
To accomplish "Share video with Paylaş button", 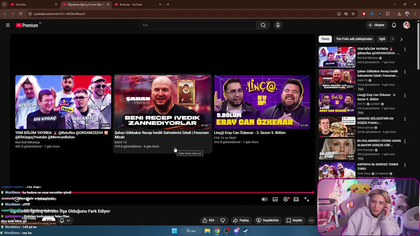I will point(241,220).
